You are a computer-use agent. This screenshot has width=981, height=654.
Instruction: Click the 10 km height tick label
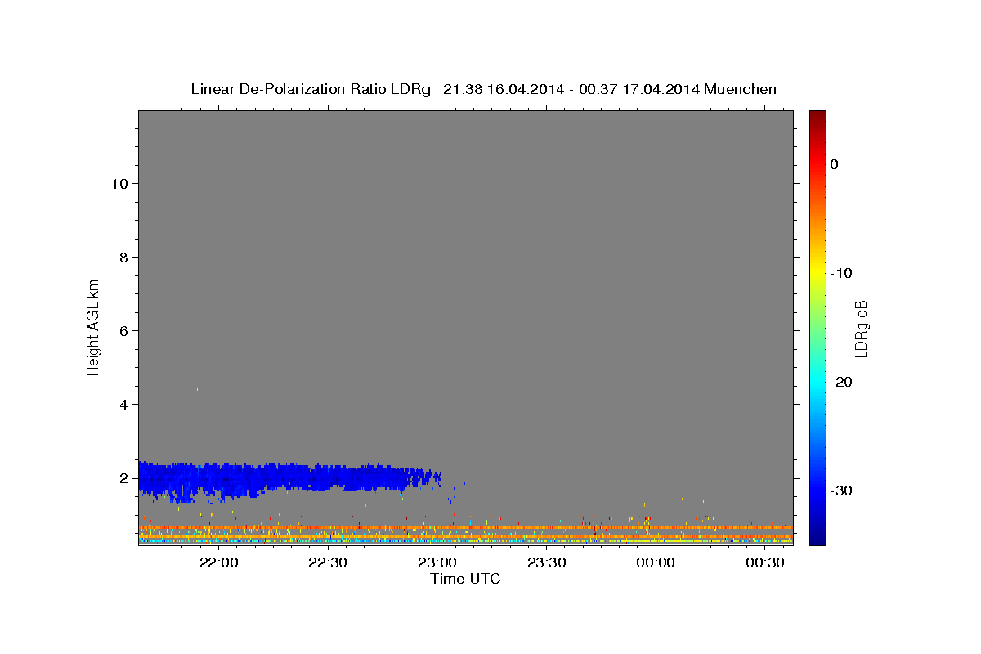coord(119,183)
